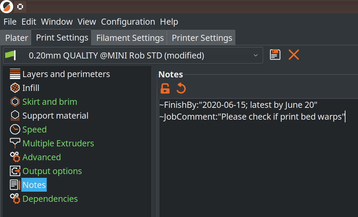This screenshot has width=358, height=217.
Task: Click the Multiple Extruders nozzle icon
Action: tap(15, 143)
